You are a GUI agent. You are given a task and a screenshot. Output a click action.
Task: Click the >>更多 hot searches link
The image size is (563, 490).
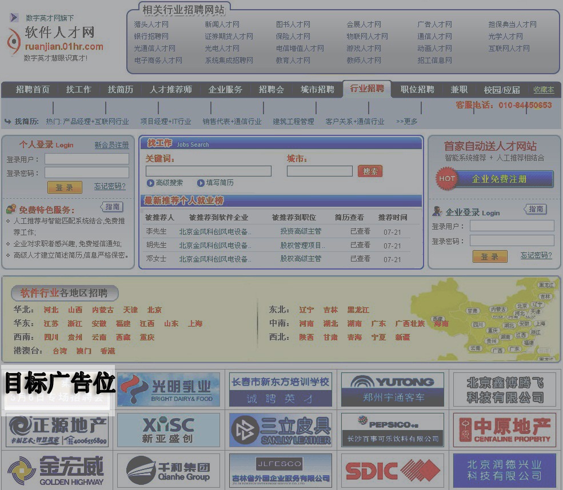[407, 122]
